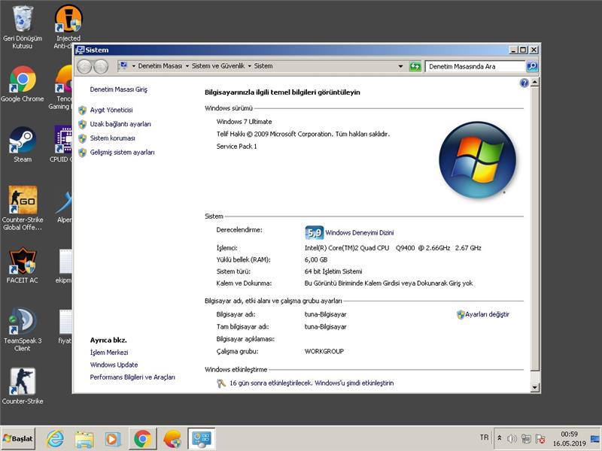Click the scrollbar down arrow
The height and width of the screenshot is (451, 602).
[x=535, y=387]
